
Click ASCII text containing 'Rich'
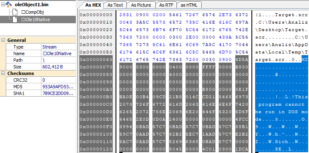coord(282,141)
